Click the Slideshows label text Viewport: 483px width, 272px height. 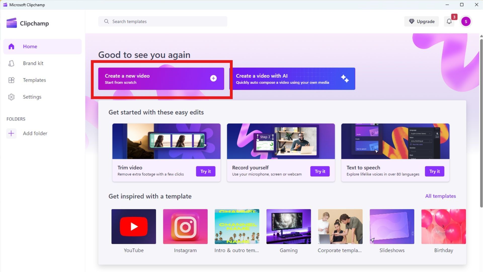point(392,250)
